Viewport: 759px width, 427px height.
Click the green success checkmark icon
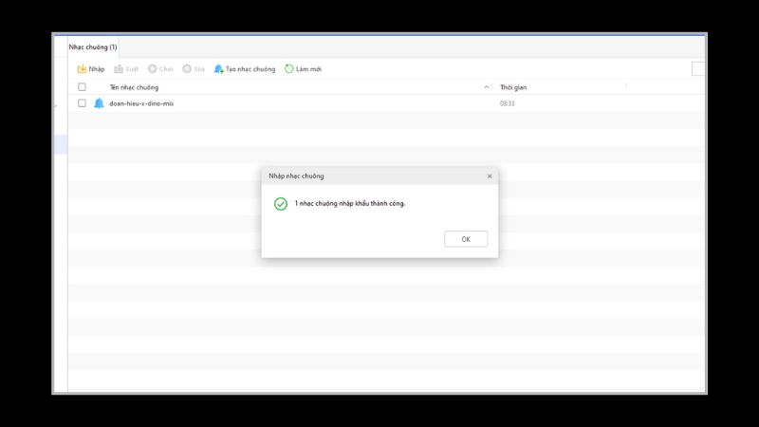pyautogui.click(x=280, y=204)
